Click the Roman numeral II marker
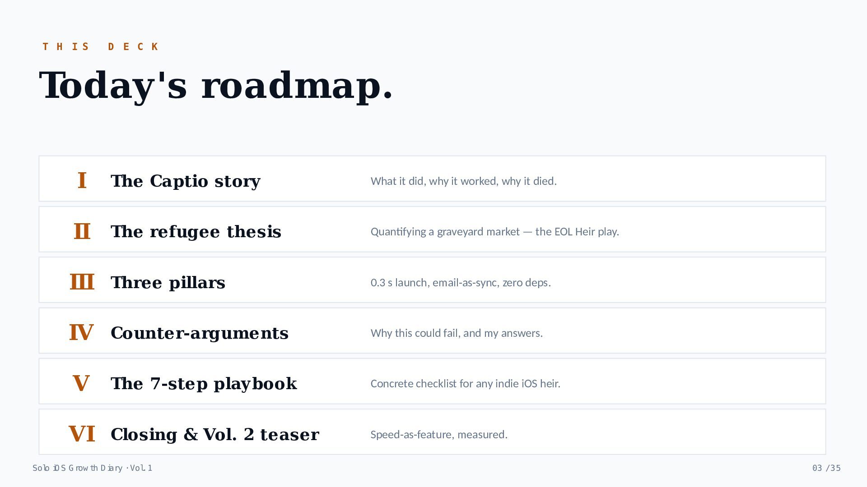 tap(82, 231)
